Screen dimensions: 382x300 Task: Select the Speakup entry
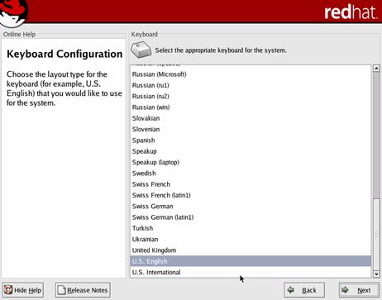click(x=251, y=151)
